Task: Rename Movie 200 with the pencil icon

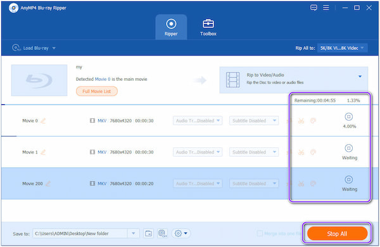Action: (48, 183)
